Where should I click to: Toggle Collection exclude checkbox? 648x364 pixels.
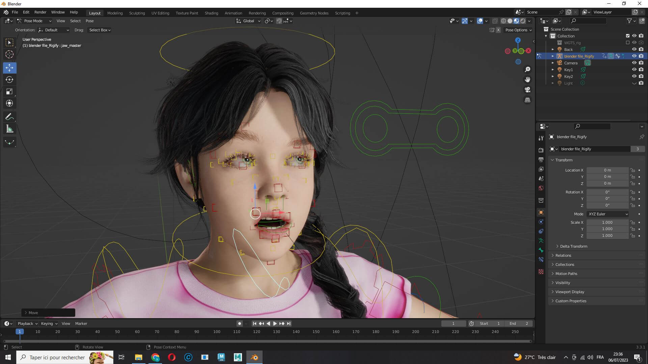(x=628, y=36)
